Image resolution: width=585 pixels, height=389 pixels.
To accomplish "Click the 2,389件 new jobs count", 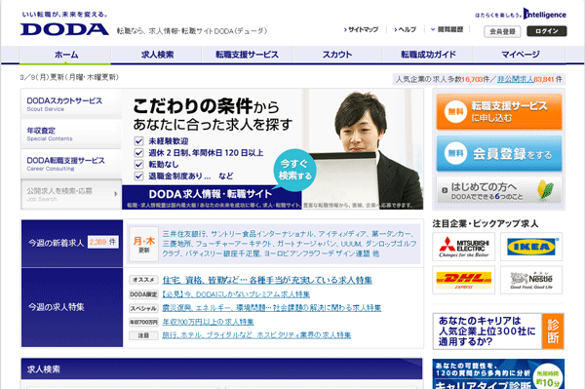I will tap(102, 242).
